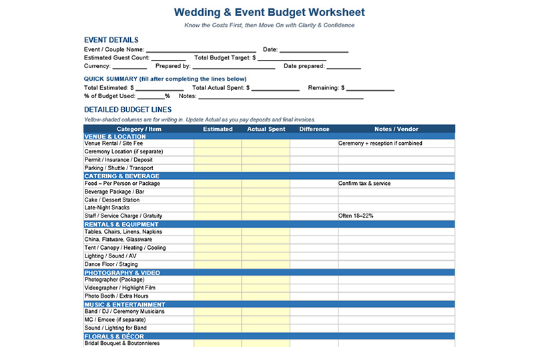Image resolution: width=534 pixels, height=347 pixels.
Task: Select the EVENT DETAILS heading
Action: coord(111,40)
